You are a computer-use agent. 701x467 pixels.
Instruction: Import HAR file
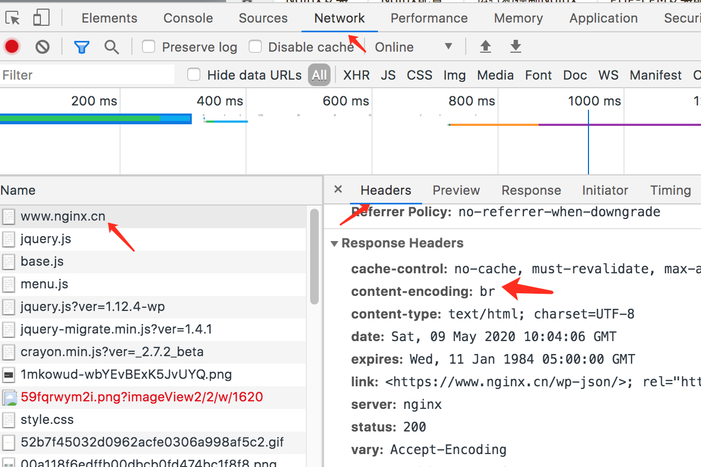pyautogui.click(x=485, y=46)
